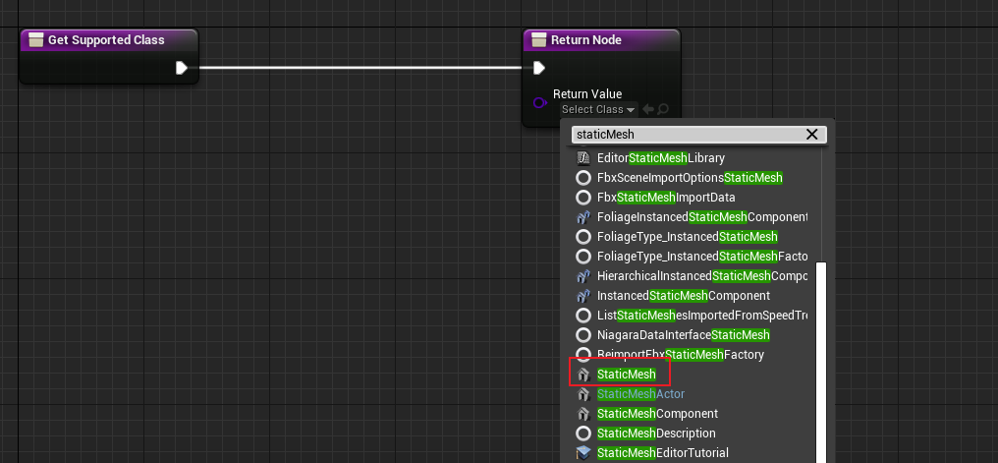Viewport: 998px width, 463px height.
Task: Click the HierarchicalInstancedStaticMeshComponent component icon
Action: click(x=583, y=276)
